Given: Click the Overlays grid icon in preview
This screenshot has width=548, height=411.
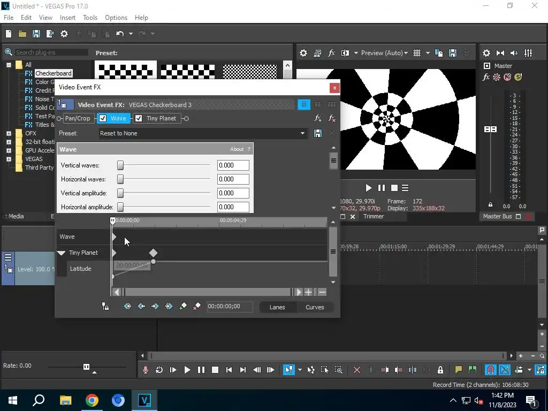Looking at the screenshot, I should click(x=416, y=53).
